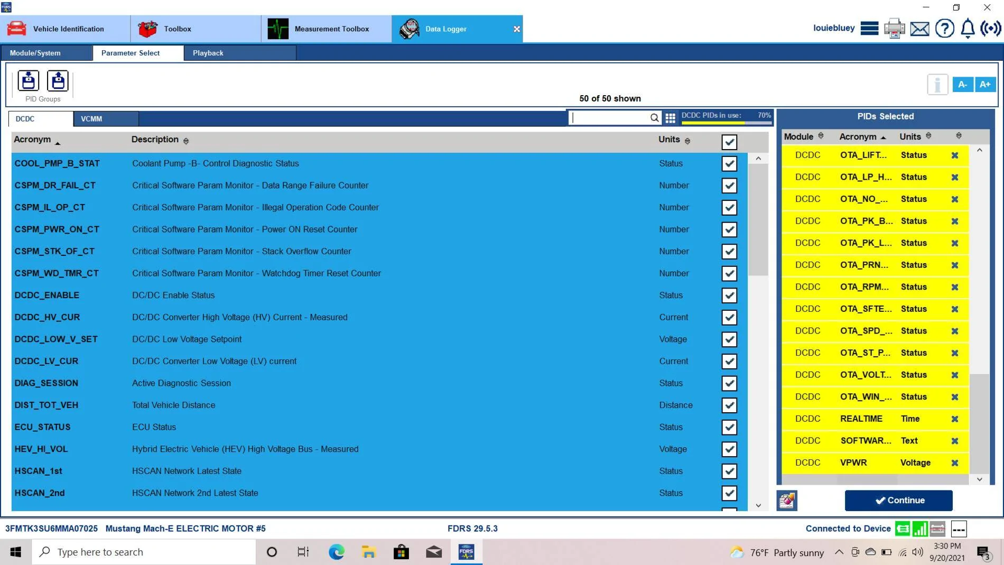Uncheck COOL_PMP_B_STAT checkbox
This screenshot has height=565, width=1004.
pos(729,164)
